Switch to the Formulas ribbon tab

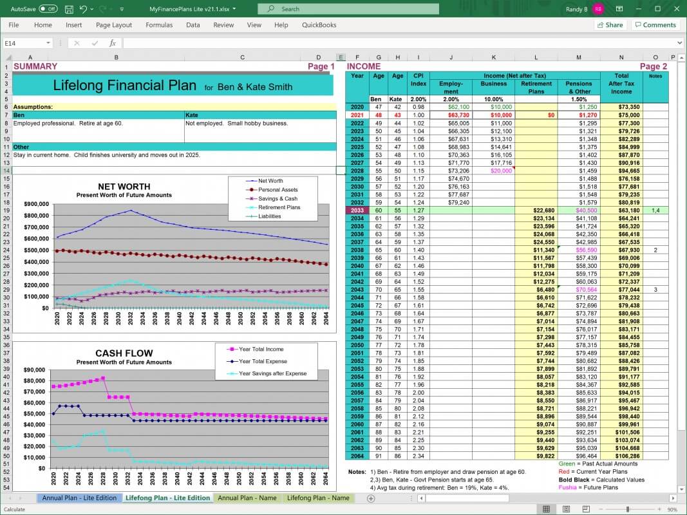[159, 24]
